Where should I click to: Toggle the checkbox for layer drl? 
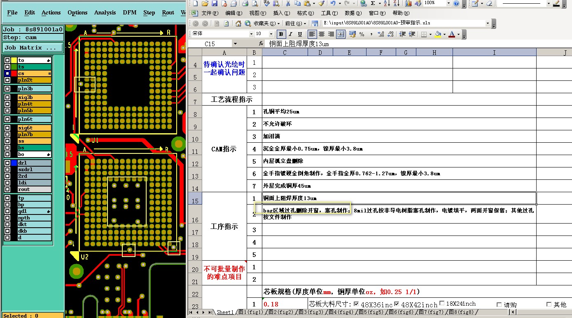(x=7, y=163)
